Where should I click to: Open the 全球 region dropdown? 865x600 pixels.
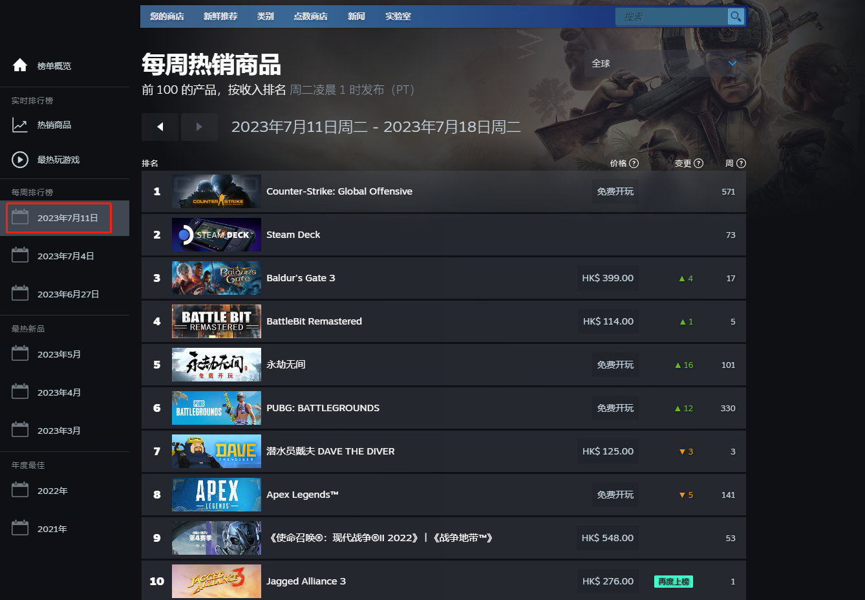[x=665, y=63]
